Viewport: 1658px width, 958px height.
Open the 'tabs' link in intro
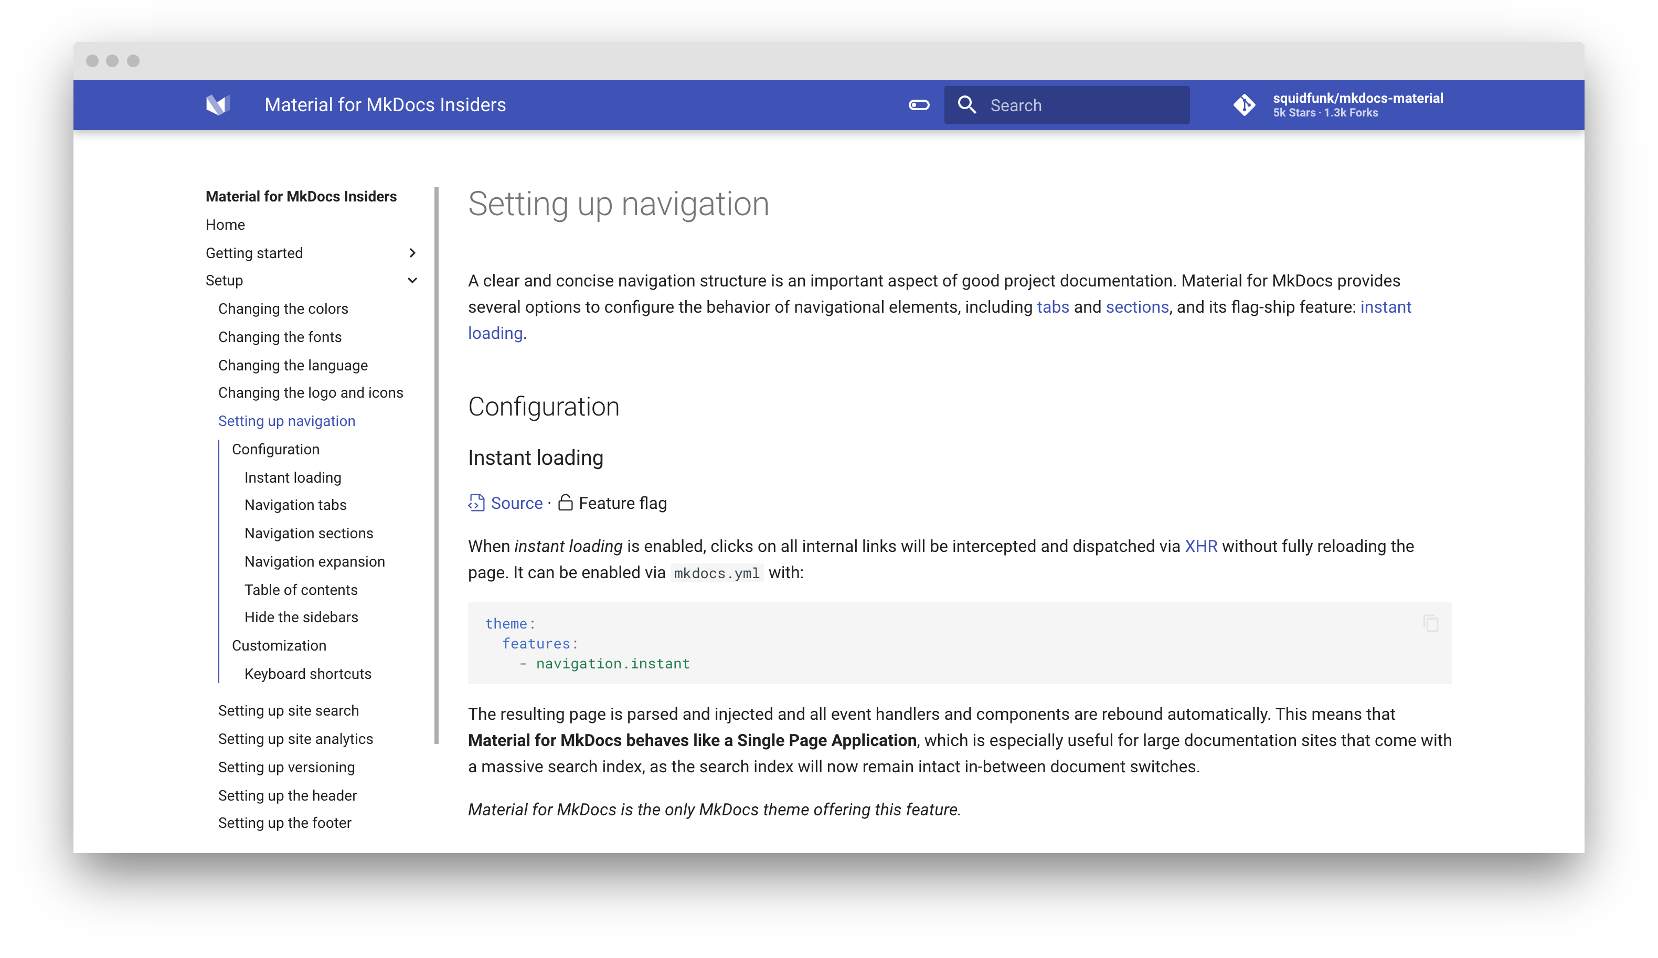click(x=1053, y=307)
